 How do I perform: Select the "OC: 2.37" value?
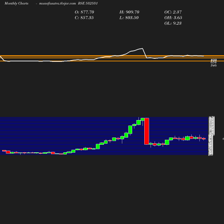click(x=173, y=12)
